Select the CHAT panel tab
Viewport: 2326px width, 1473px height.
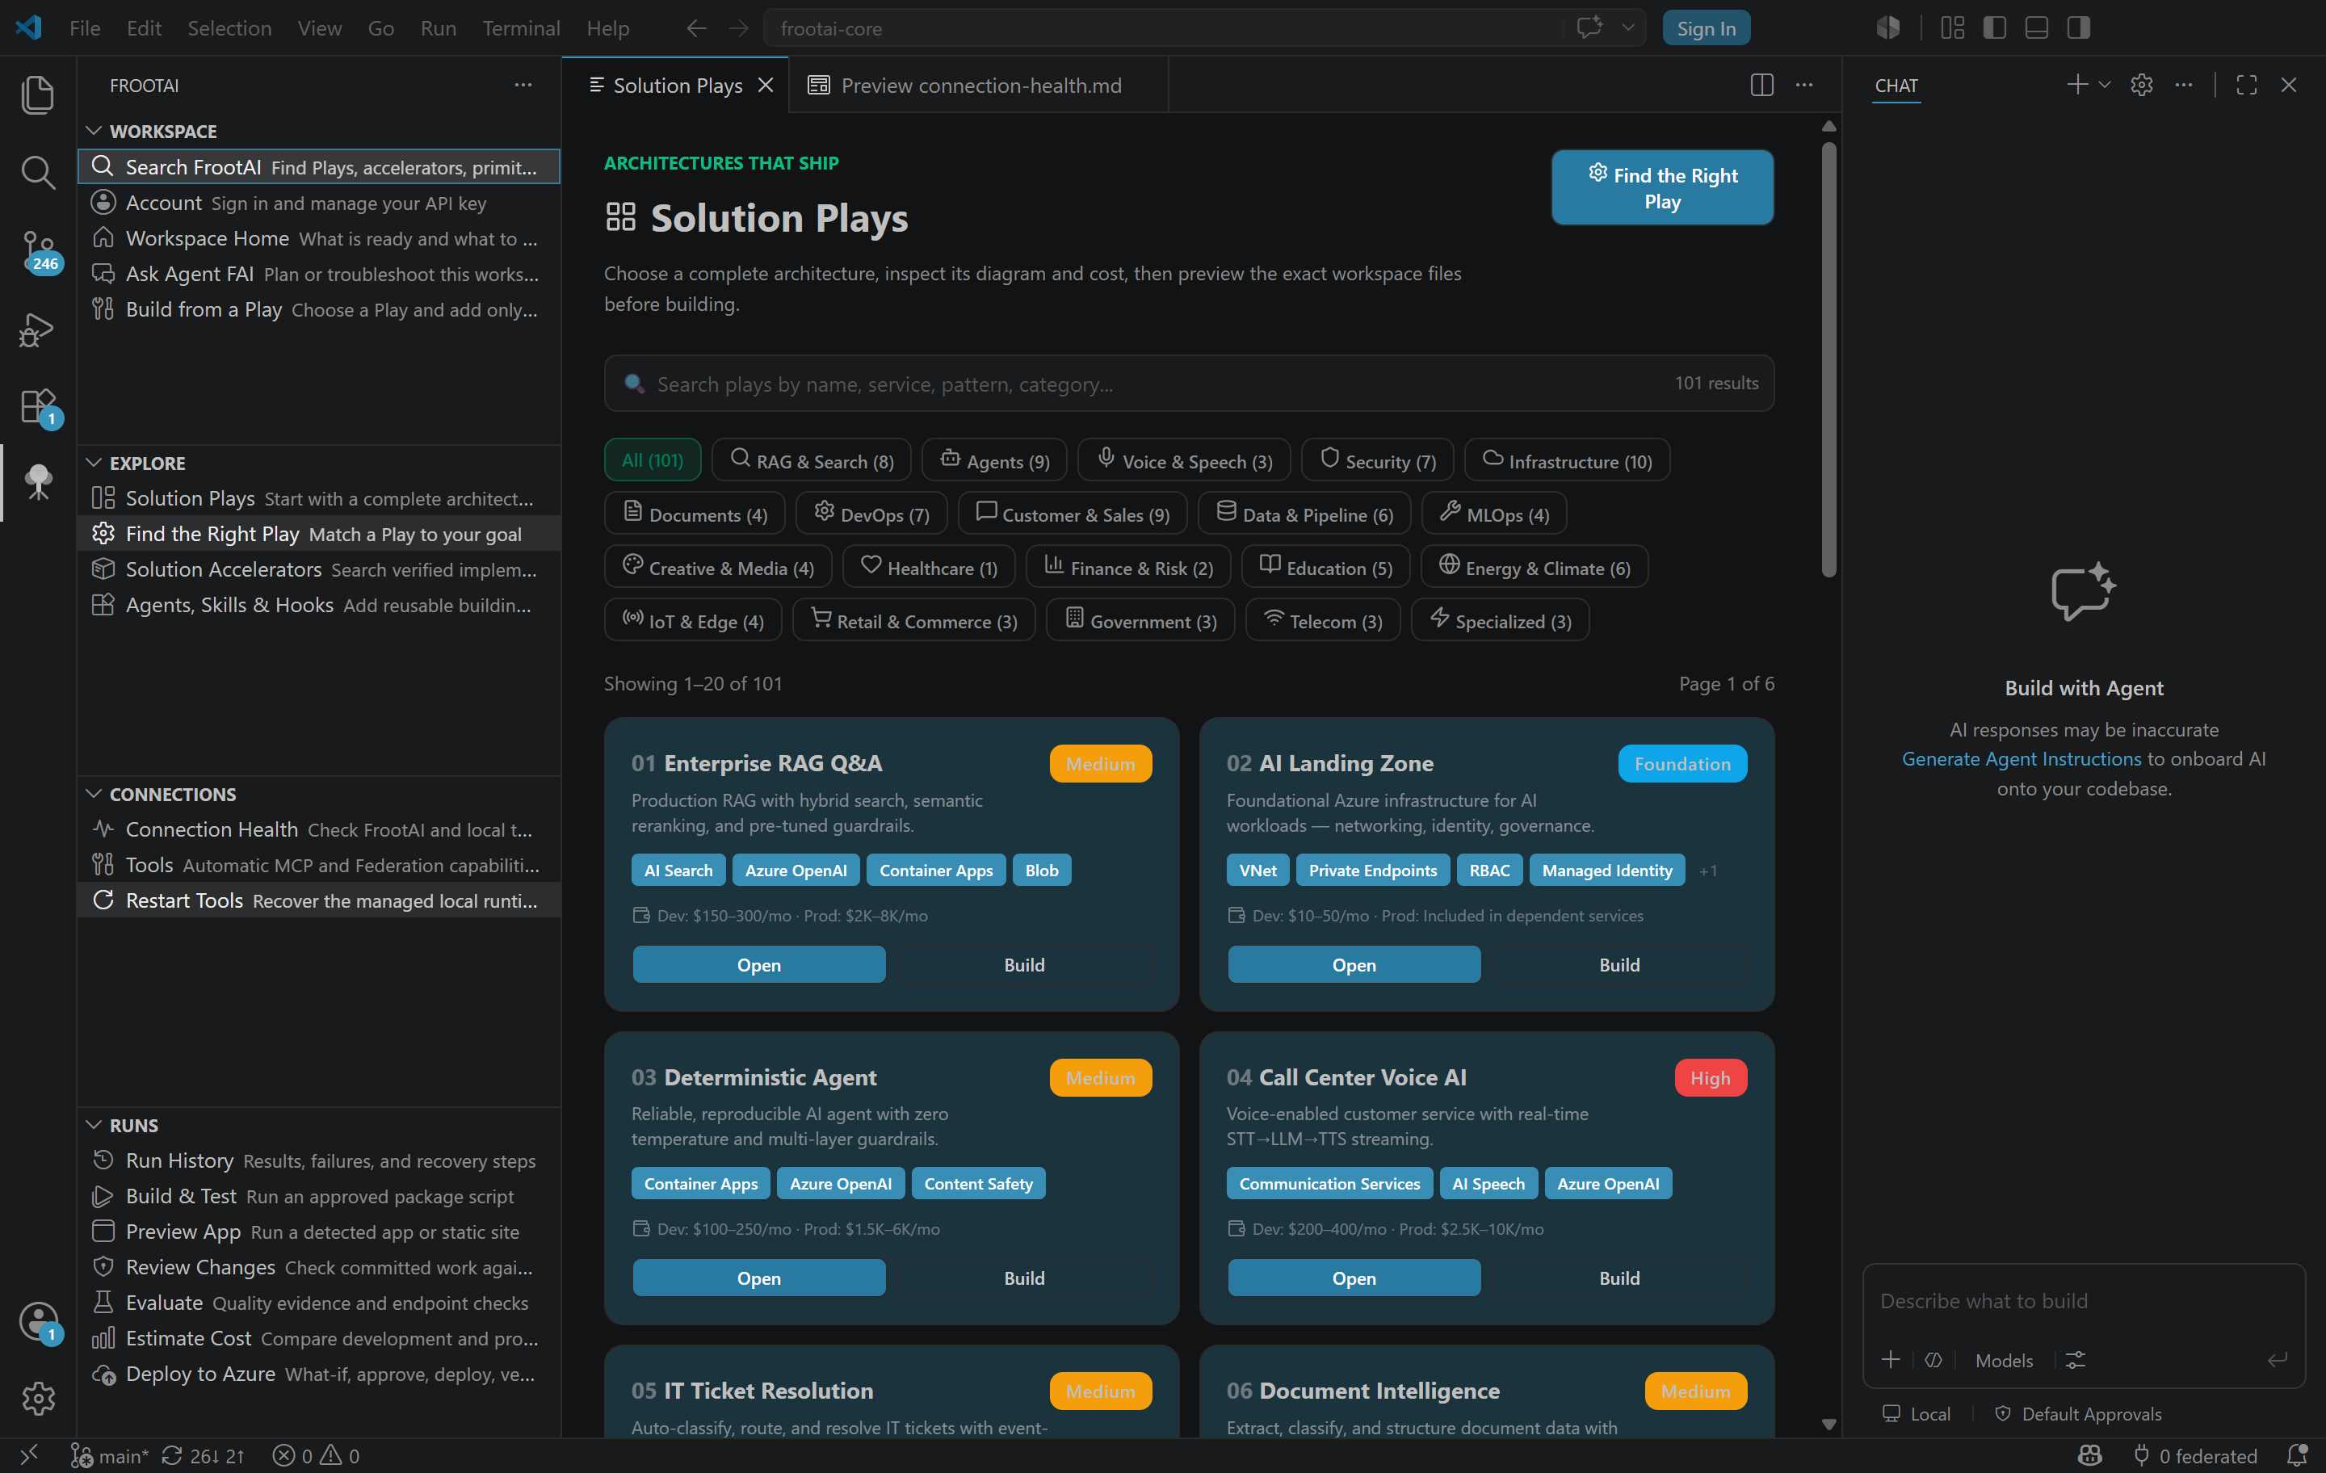[1896, 85]
